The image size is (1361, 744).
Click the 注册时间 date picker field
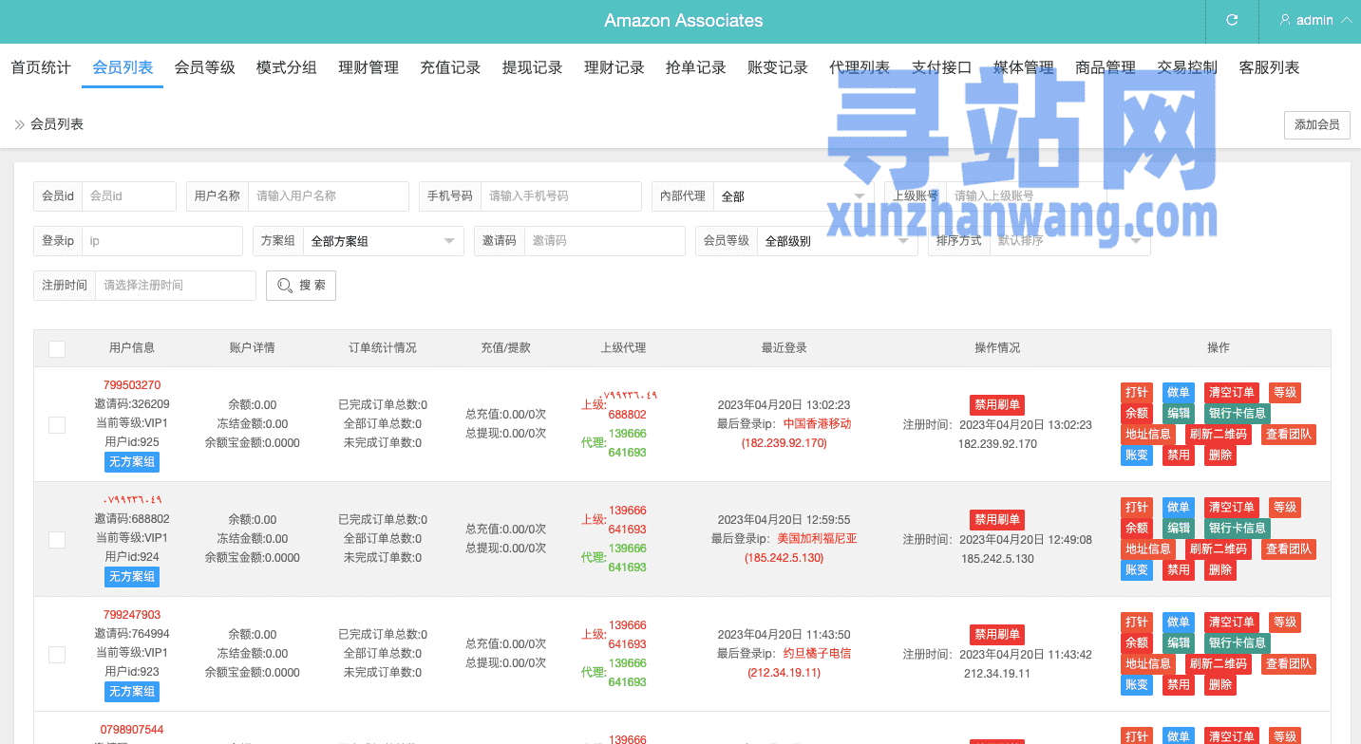click(x=175, y=286)
